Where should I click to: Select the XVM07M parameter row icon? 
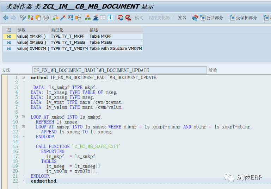click(9, 49)
